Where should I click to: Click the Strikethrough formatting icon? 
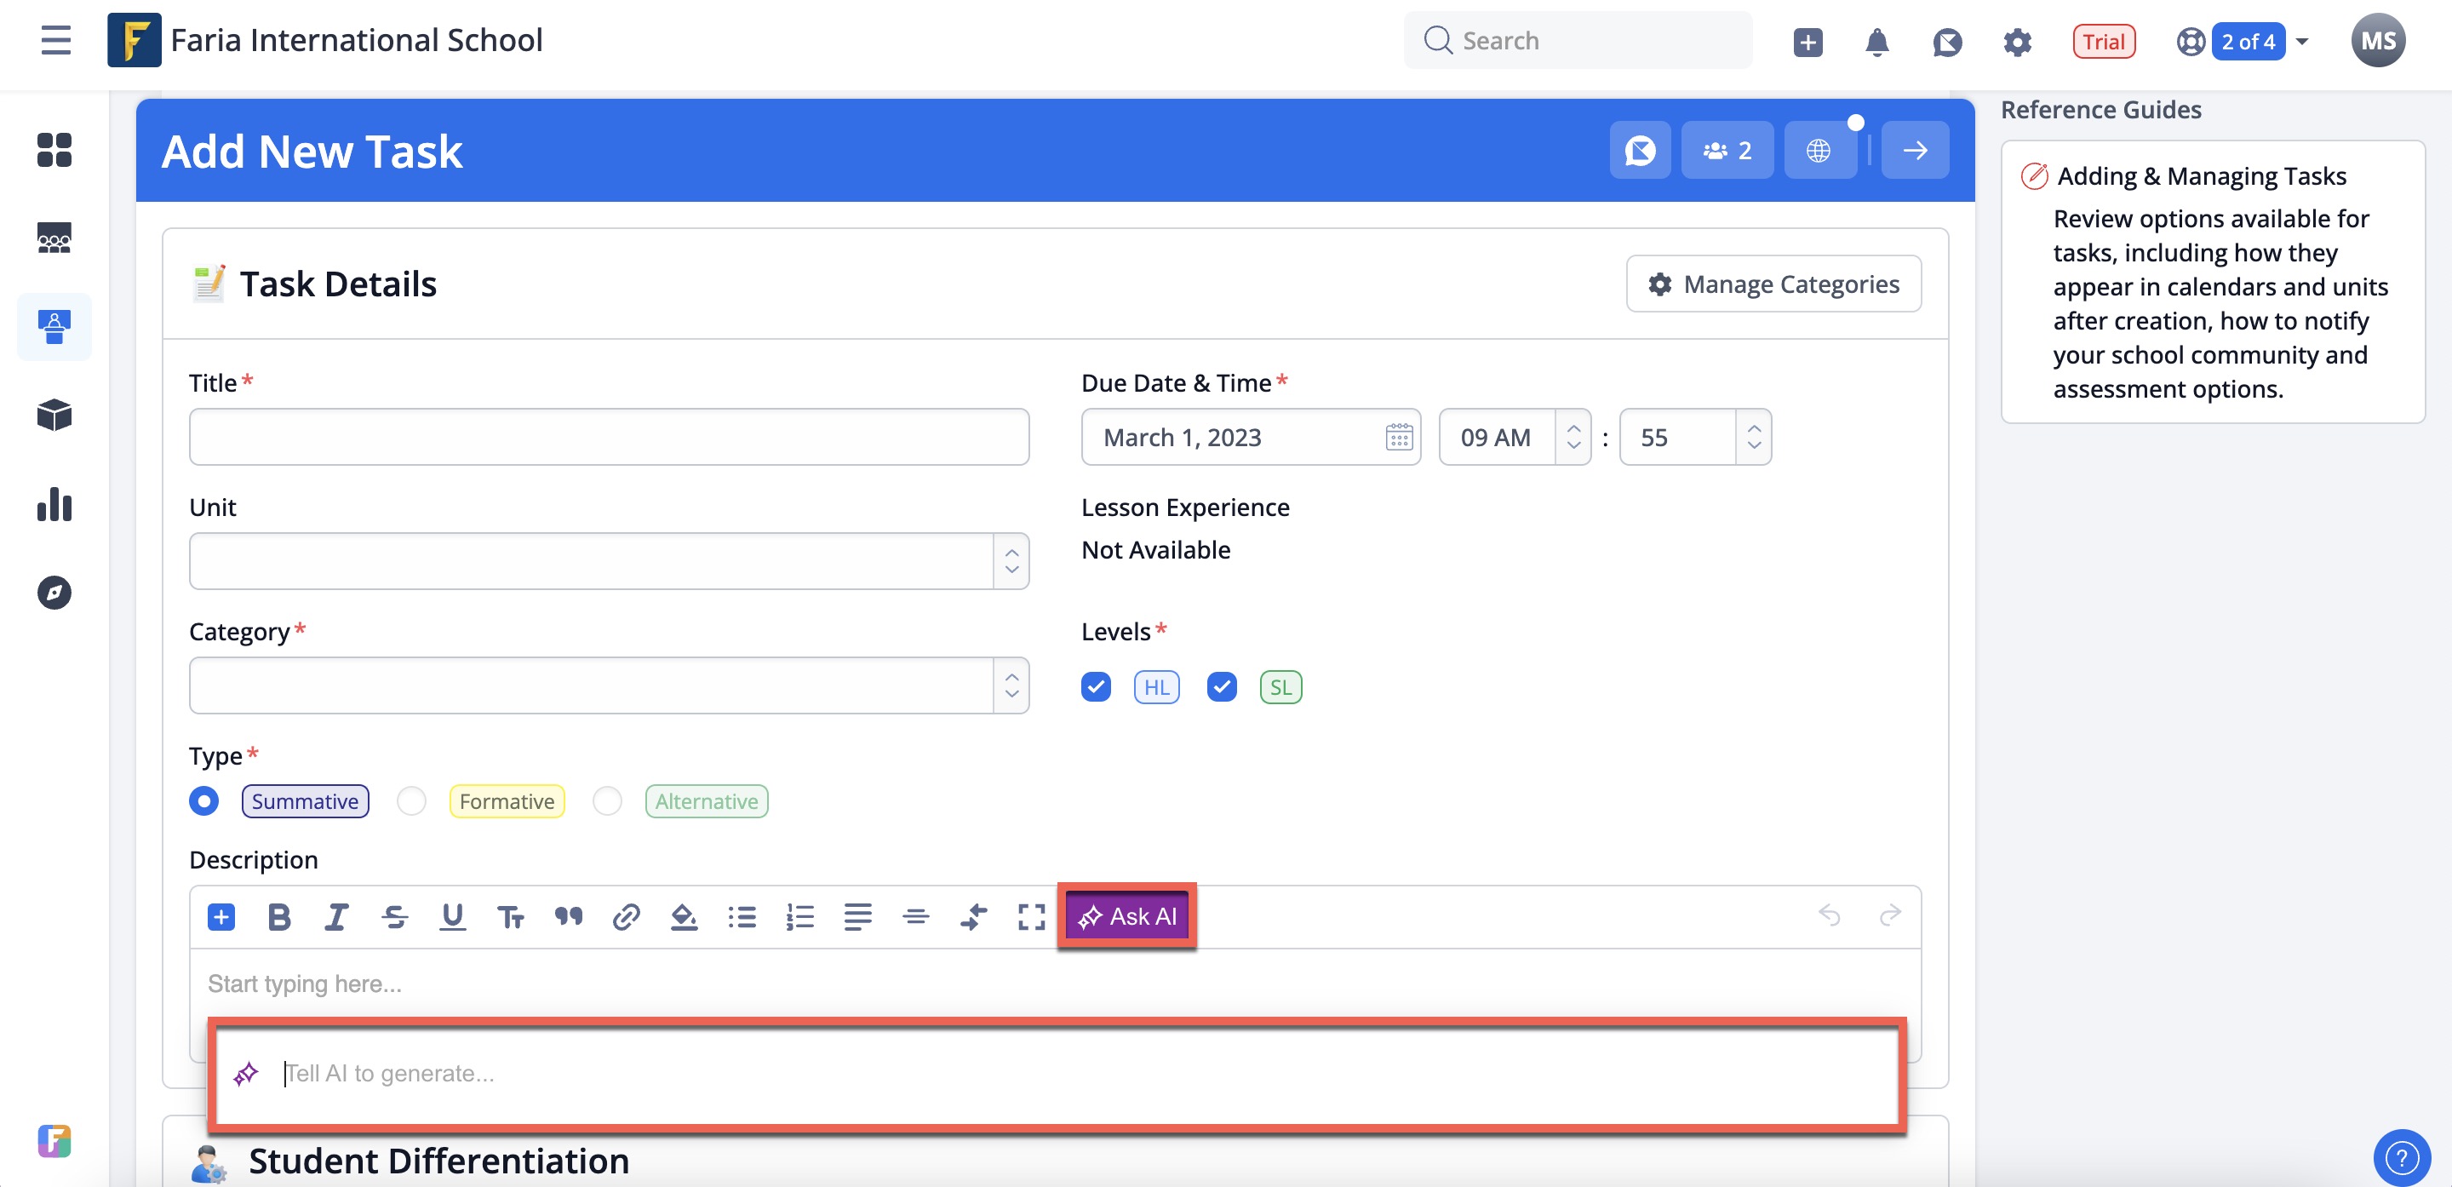click(x=394, y=917)
